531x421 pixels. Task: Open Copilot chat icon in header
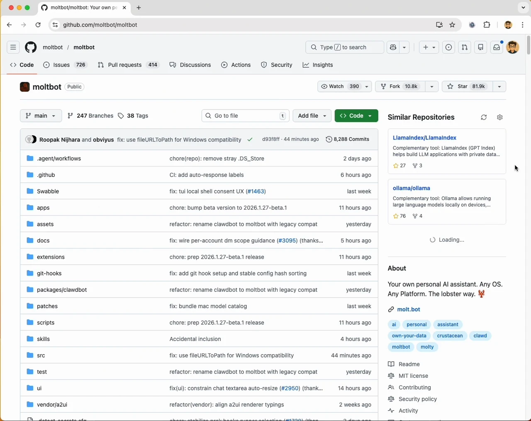pos(393,47)
